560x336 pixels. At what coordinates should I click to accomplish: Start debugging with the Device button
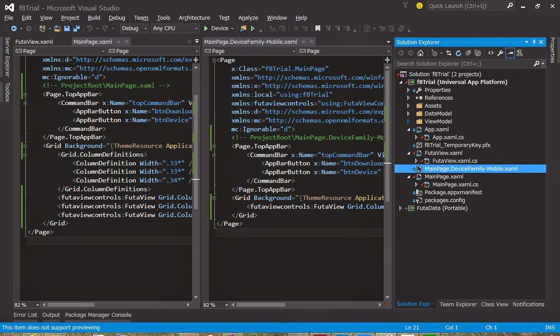pyautogui.click(x=216, y=28)
